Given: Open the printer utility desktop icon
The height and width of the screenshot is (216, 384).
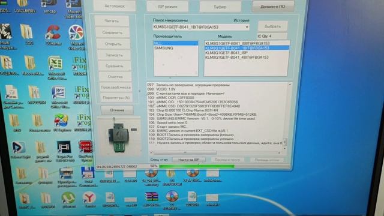Looking at the screenshot, I should click(x=66, y=177).
